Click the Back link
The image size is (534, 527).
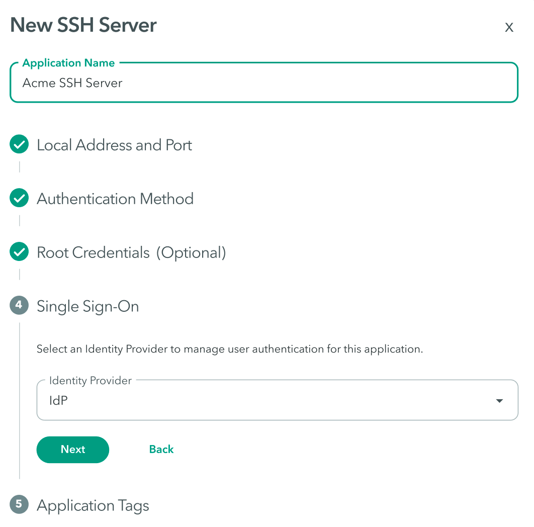[161, 450]
